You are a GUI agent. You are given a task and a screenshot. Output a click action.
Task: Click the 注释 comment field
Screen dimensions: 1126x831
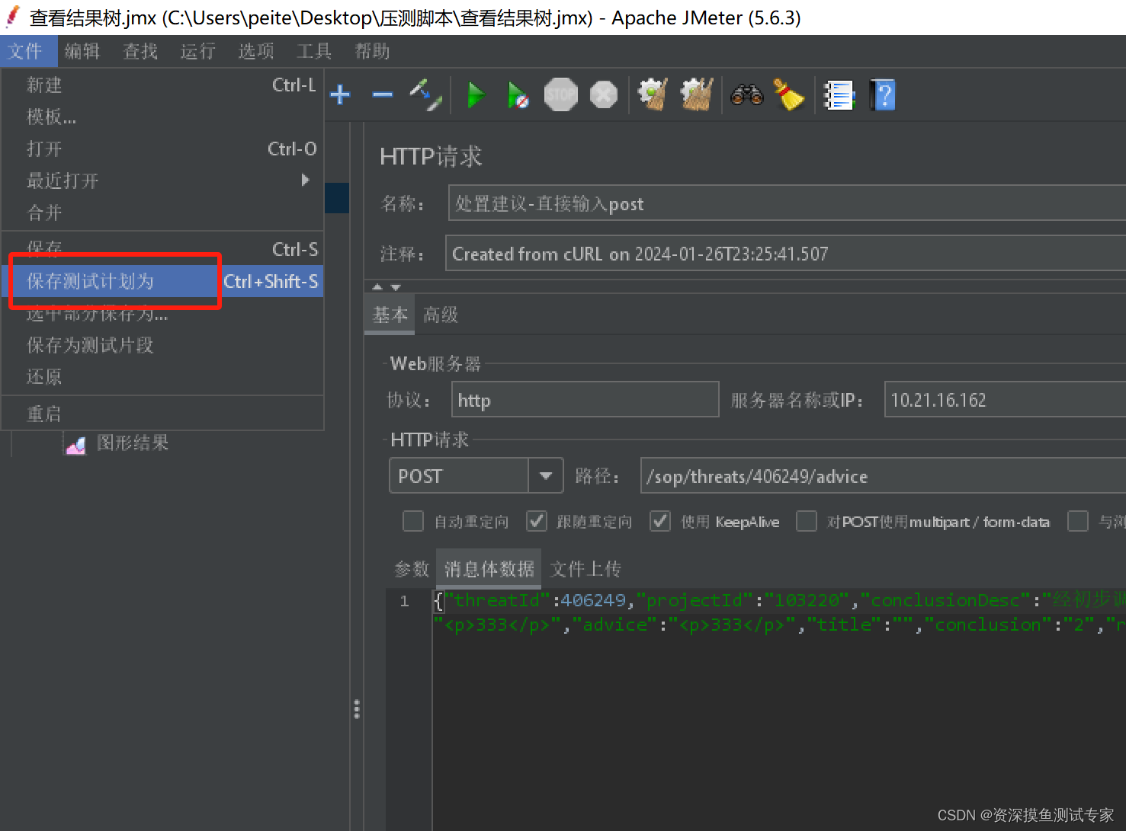tap(785, 253)
